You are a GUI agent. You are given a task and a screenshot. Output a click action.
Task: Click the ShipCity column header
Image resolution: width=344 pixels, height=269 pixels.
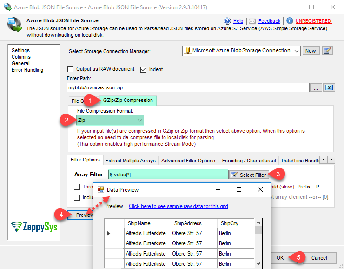[236, 223]
